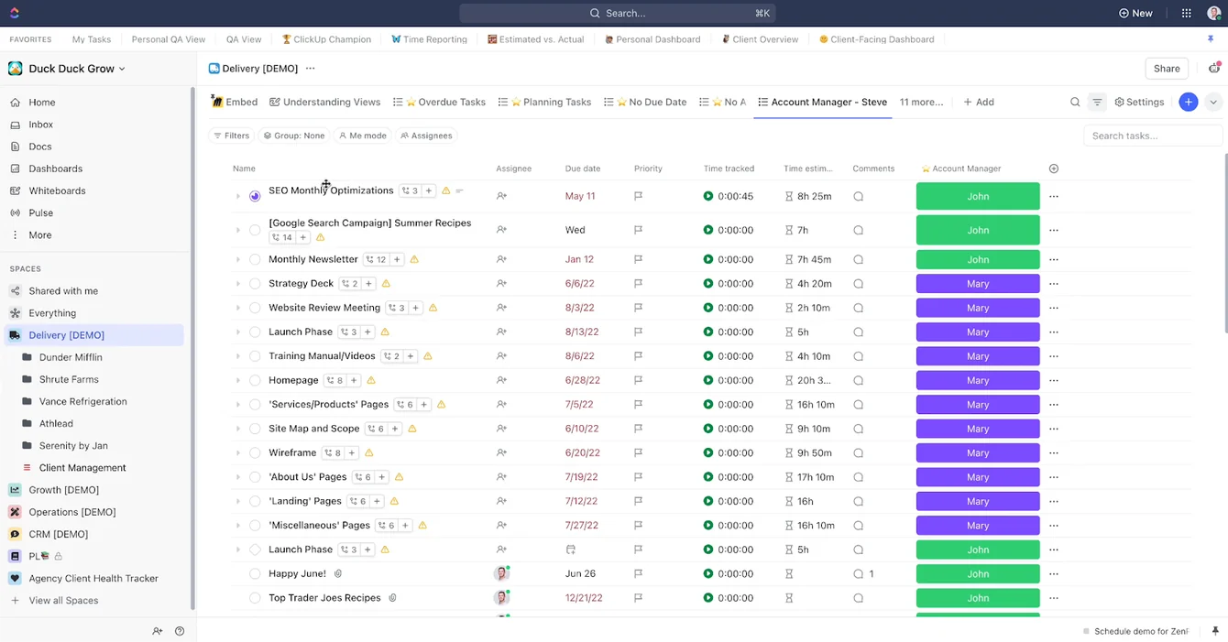Viewport: 1228px width, 642px height.
Task: Click the green John label on Monthly Newsletter
Action: click(978, 260)
